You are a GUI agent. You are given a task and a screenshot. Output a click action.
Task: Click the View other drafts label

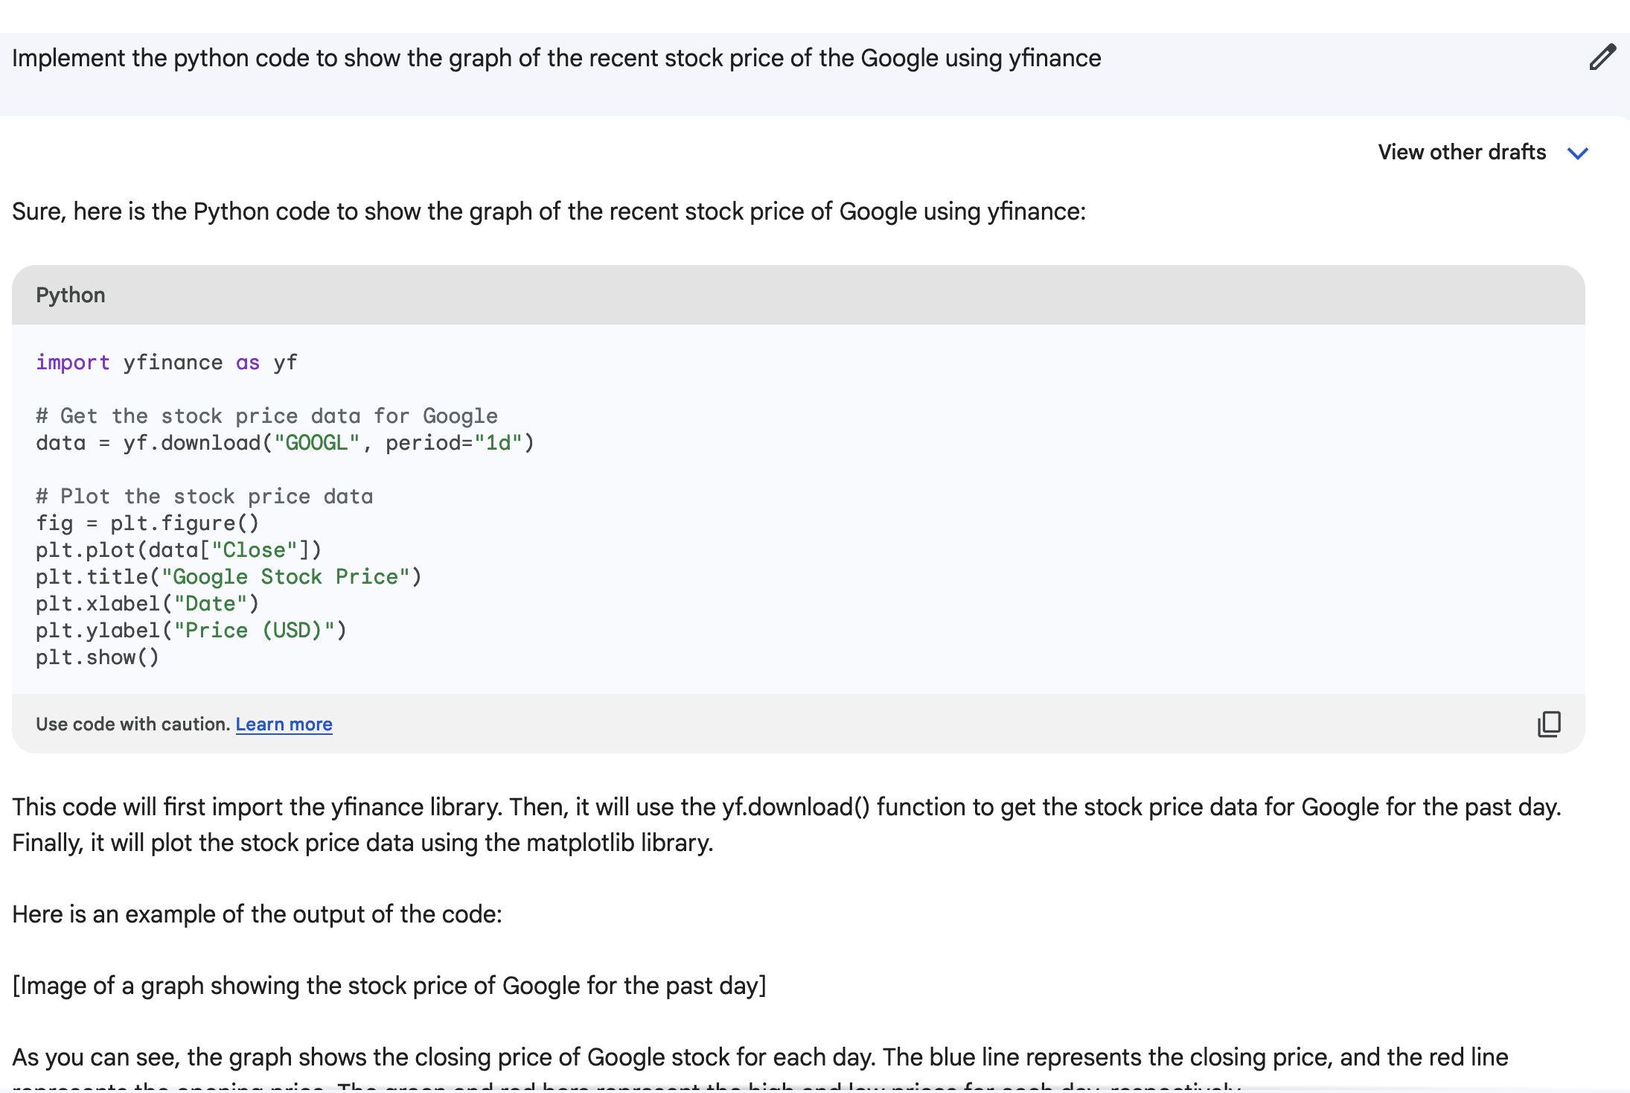click(1461, 152)
